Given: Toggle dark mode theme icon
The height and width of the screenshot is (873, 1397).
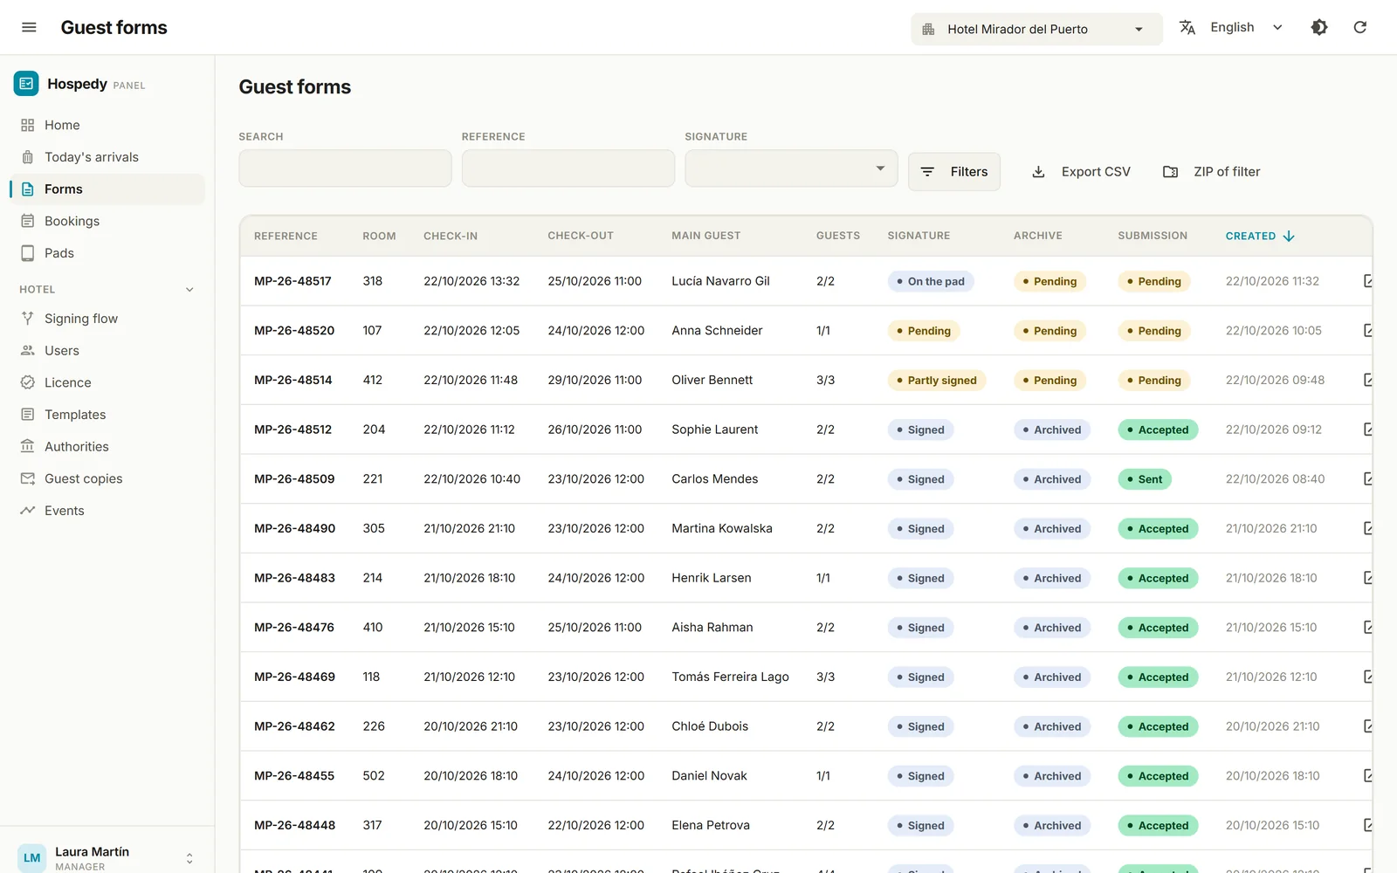Looking at the screenshot, I should pos(1319,27).
